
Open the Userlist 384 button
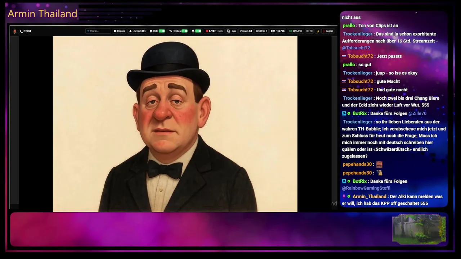137,31
